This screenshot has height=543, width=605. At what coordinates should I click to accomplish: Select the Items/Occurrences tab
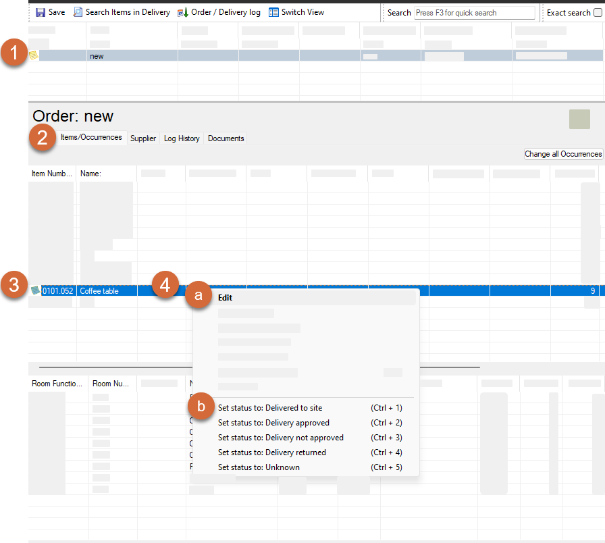91,137
